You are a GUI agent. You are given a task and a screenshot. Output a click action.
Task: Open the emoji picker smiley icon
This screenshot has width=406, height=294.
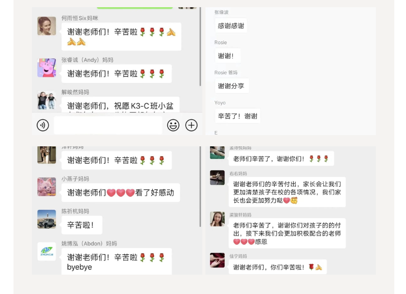(173, 125)
